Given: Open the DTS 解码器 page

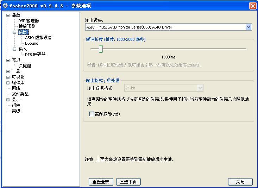Looking at the screenshot, I should [x=35, y=55].
